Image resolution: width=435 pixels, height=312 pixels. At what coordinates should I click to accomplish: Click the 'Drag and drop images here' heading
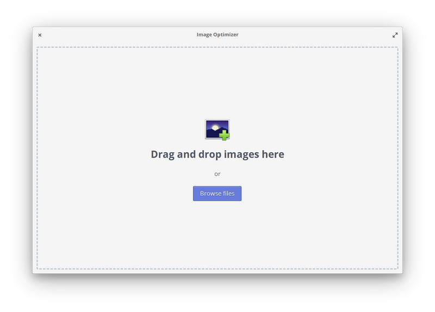(x=217, y=154)
